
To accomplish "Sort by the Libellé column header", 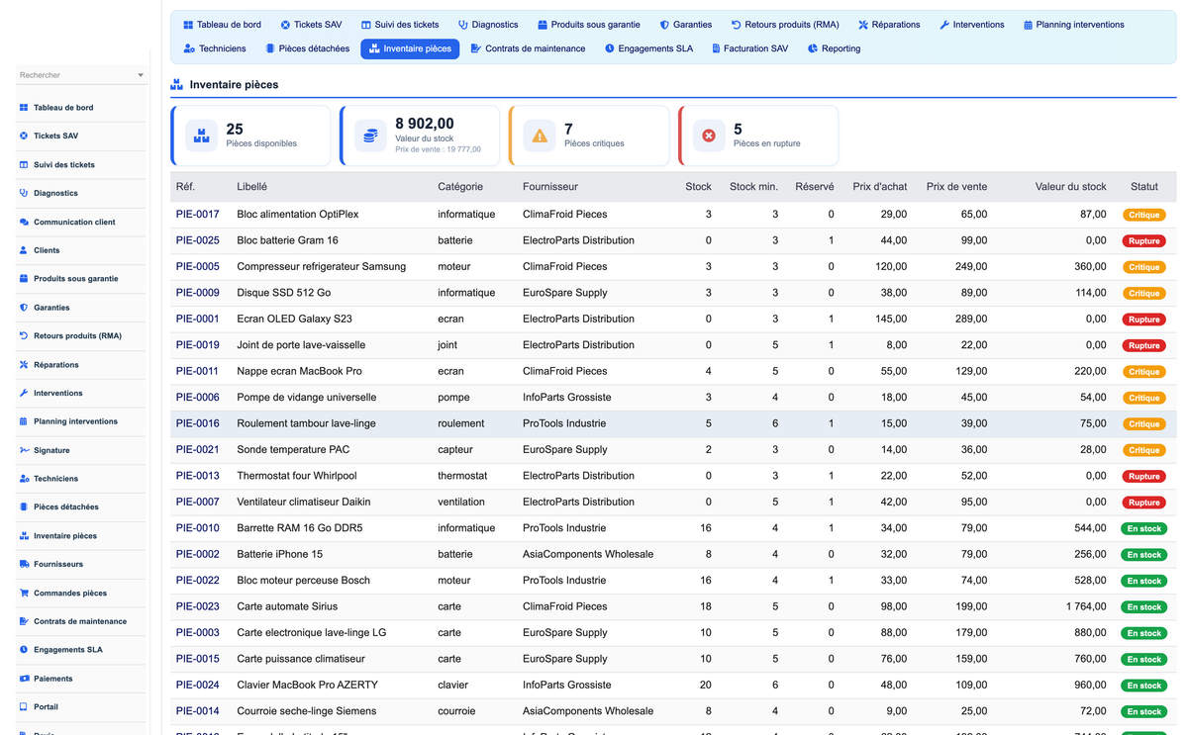I will pos(251,187).
